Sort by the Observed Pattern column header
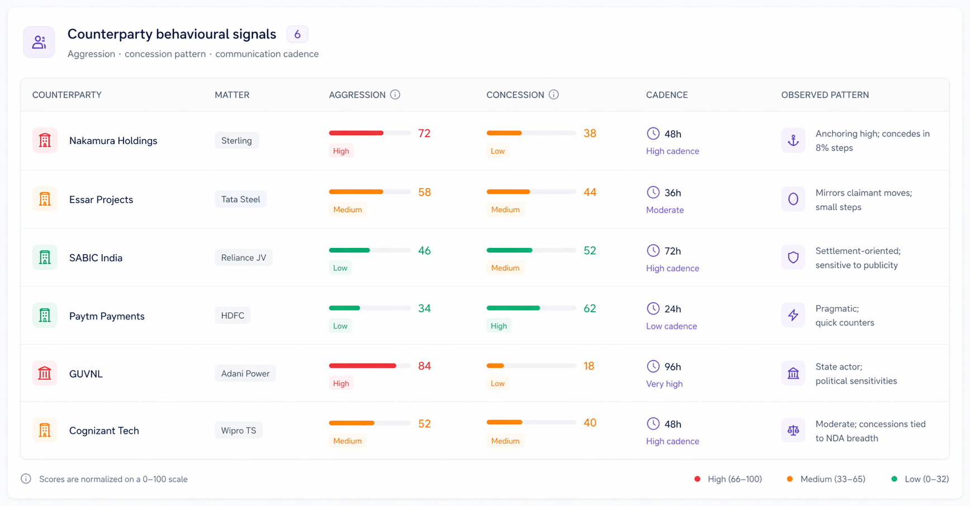This screenshot has height=506, width=970. coord(825,95)
